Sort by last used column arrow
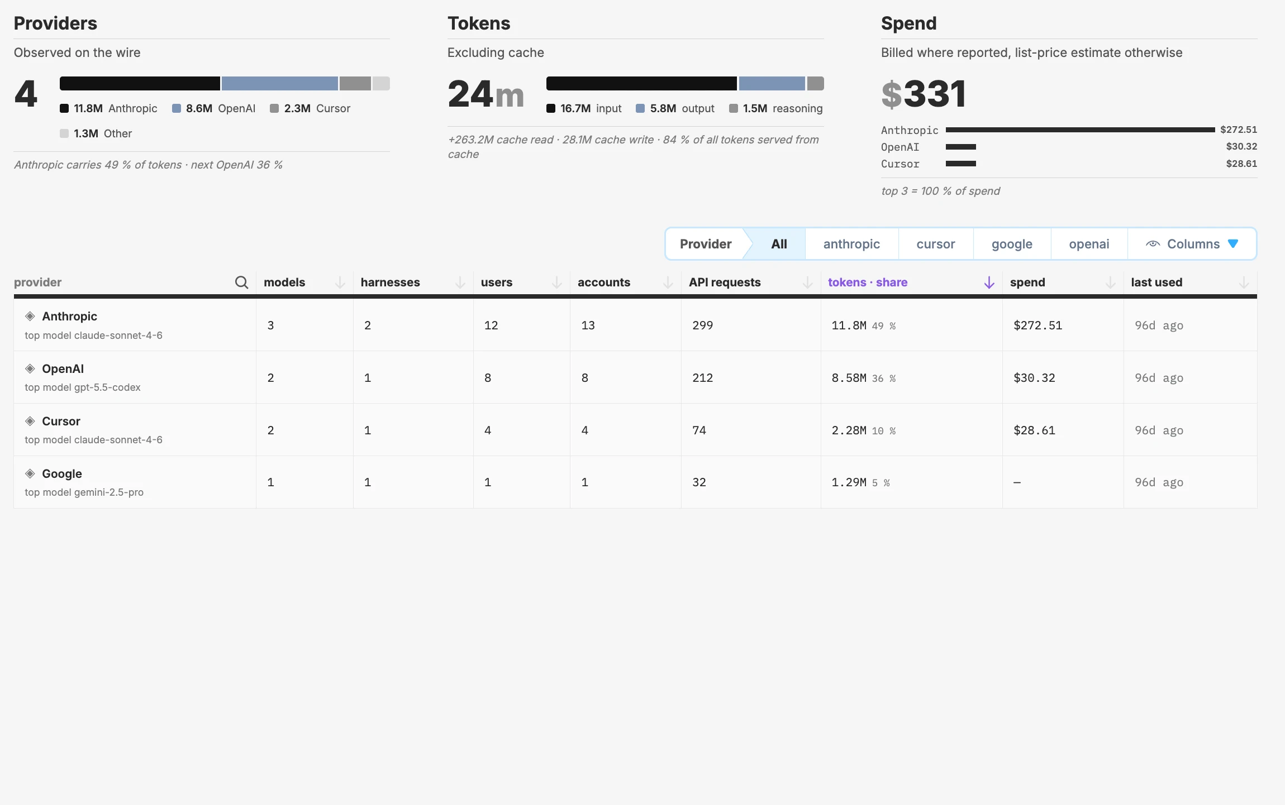1285x805 pixels. (x=1244, y=282)
